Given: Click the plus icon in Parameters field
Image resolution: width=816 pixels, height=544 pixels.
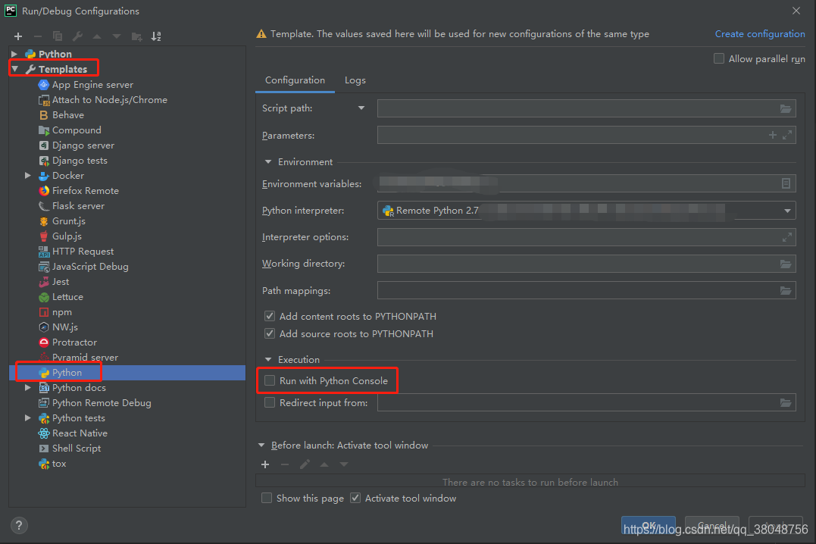Looking at the screenshot, I should click(x=772, y=136).
